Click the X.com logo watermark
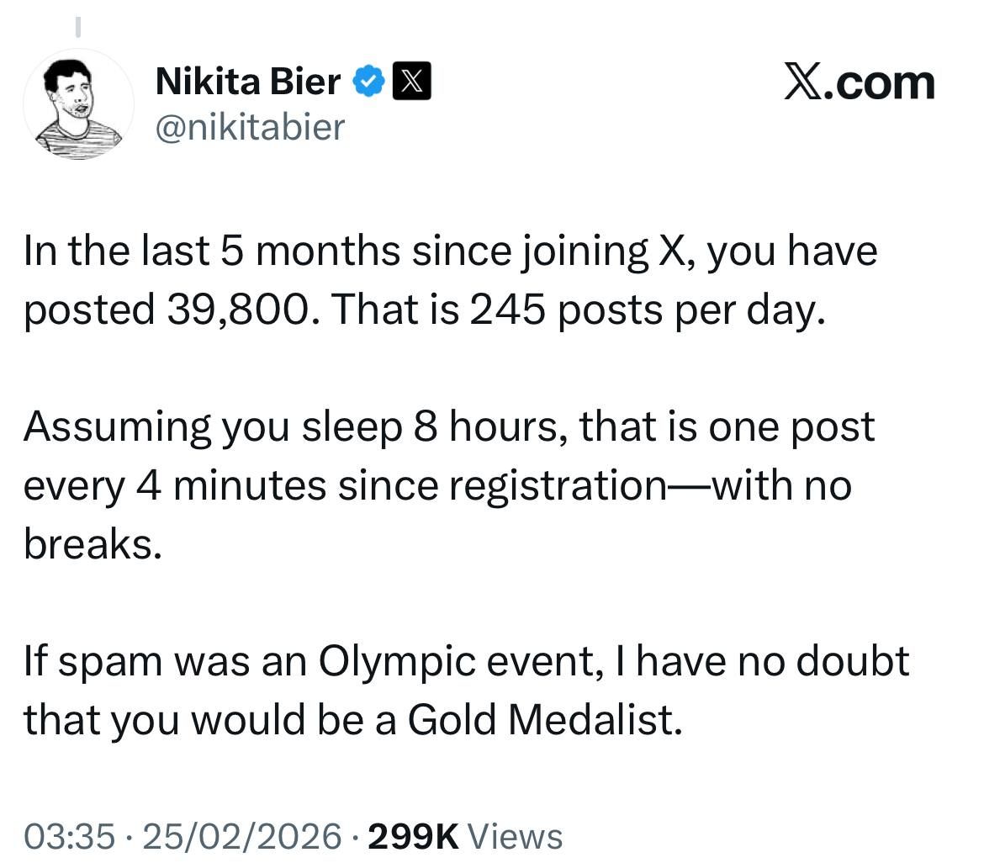984x863 pixels. (859, 83)
